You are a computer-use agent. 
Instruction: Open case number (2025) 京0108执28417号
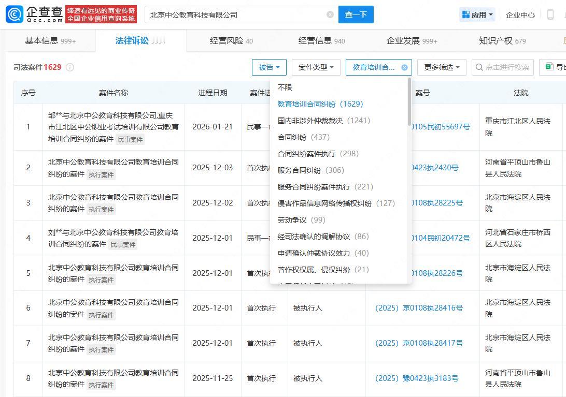(419, 343)
